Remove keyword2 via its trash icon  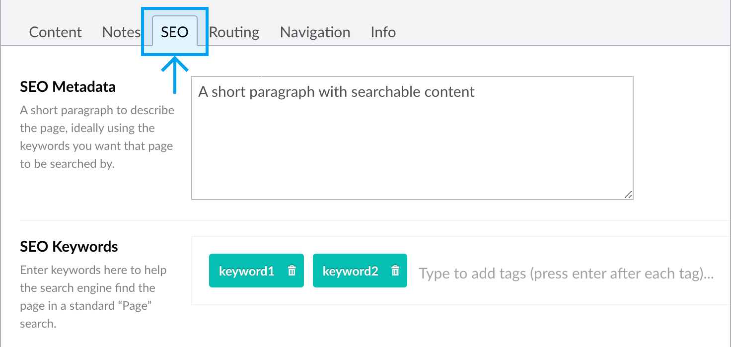coord(395,271)
